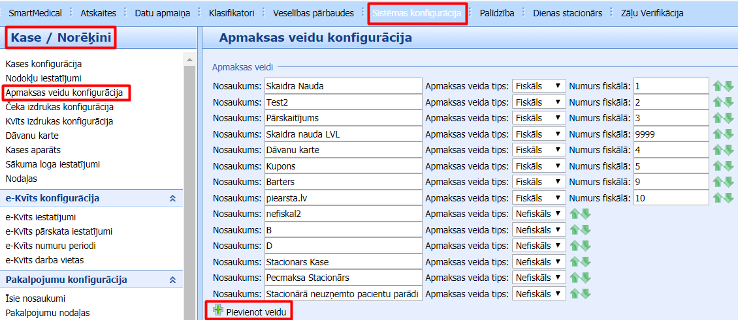Collapse the e-Kvīts konfigurācija section
738x320 pixels.
[x=172, y=198]
